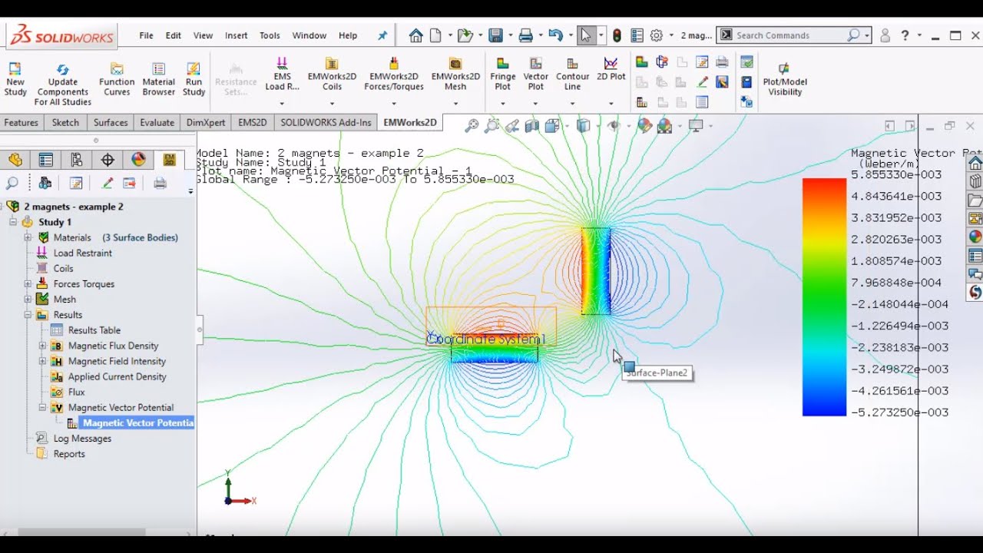Open the Vector Plot dropdown arrow
Image resolution: width=983 pixels, height=553 pixels.
click(536, 104)
